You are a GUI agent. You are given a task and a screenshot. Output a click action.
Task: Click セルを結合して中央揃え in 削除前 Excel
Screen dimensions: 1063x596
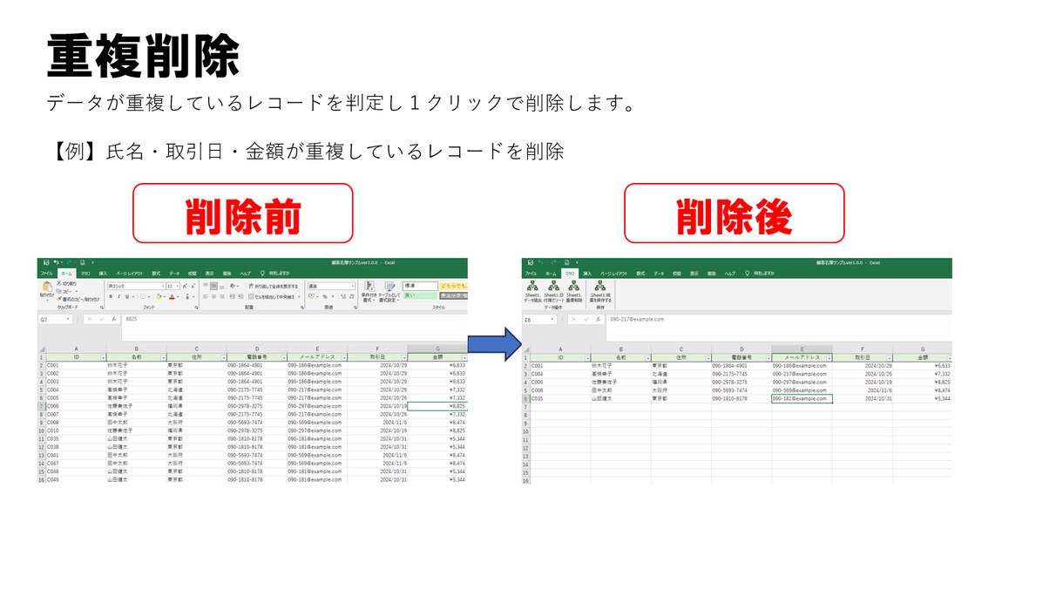[x=275, y=296]
